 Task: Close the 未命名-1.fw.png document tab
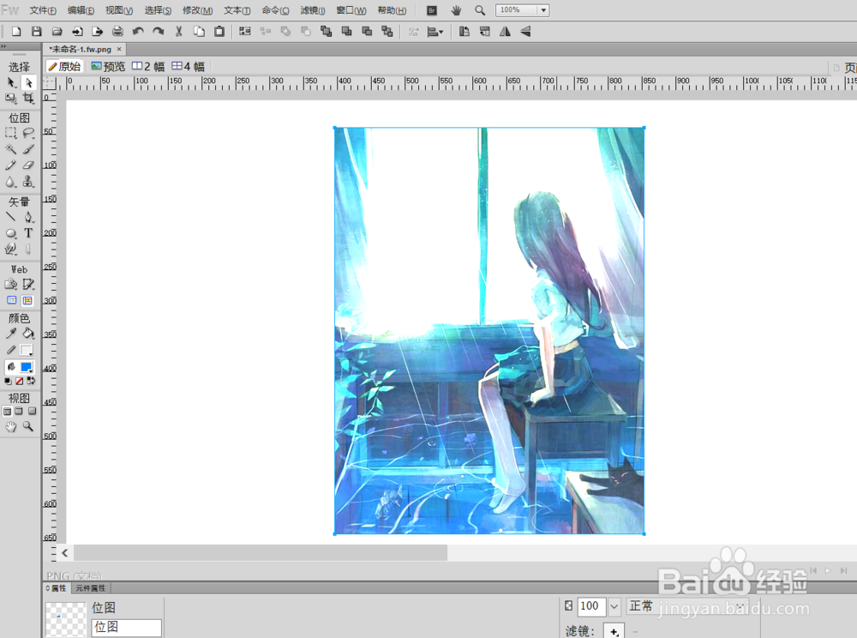[119, 49]
